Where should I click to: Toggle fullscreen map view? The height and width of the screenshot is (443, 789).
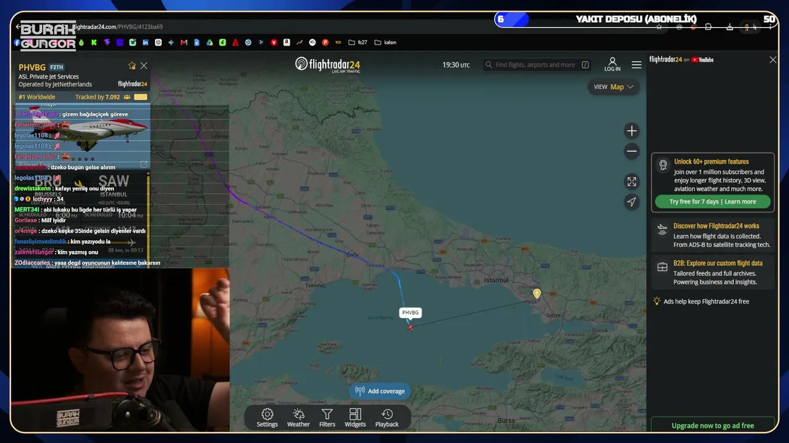click(x=632, y=182)
